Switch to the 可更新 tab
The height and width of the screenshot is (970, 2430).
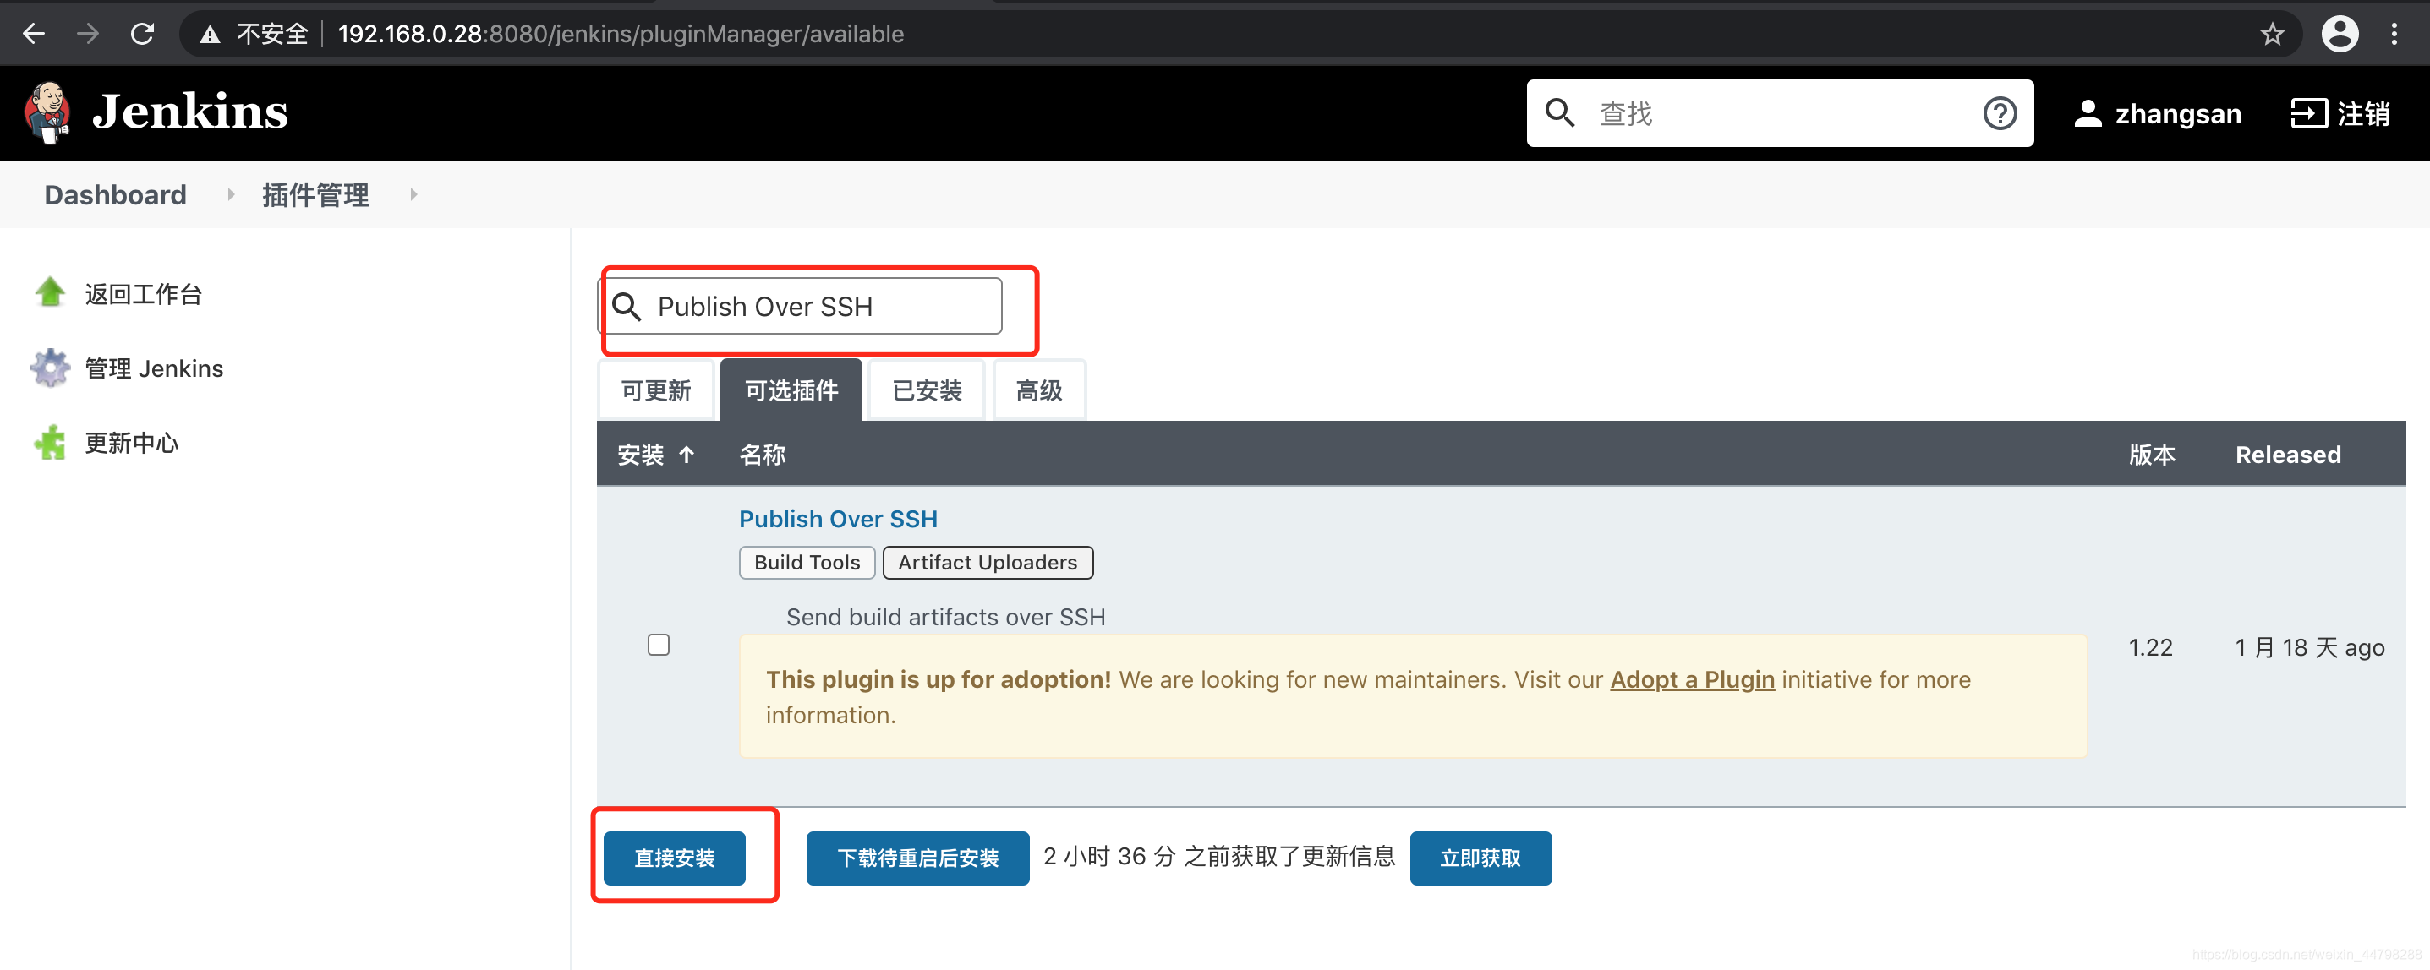(x=655, y=390)
